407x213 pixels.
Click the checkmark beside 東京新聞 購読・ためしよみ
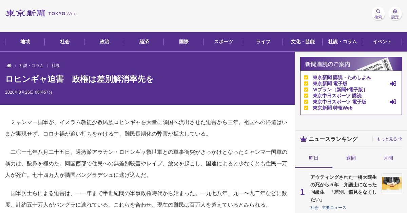pyautogui.click(x=306, y=77)
